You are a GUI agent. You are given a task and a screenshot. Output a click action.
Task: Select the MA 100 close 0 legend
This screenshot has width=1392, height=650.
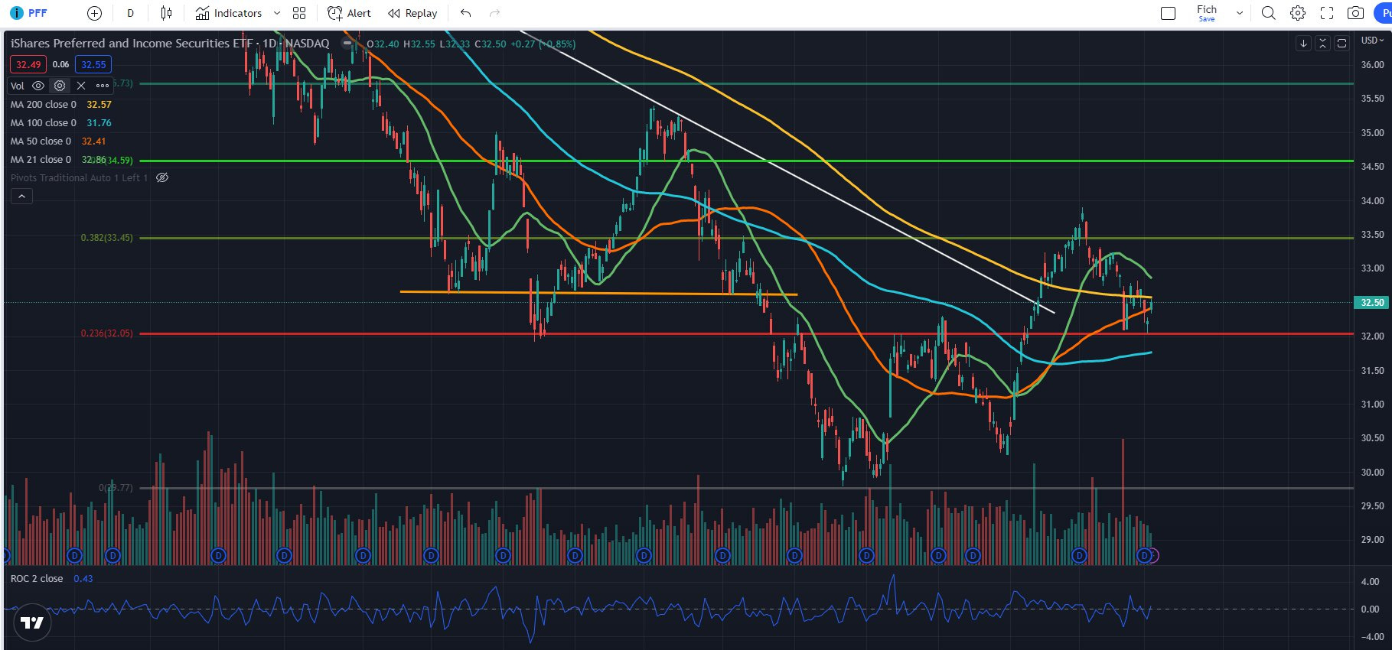[x=44, y=122]
